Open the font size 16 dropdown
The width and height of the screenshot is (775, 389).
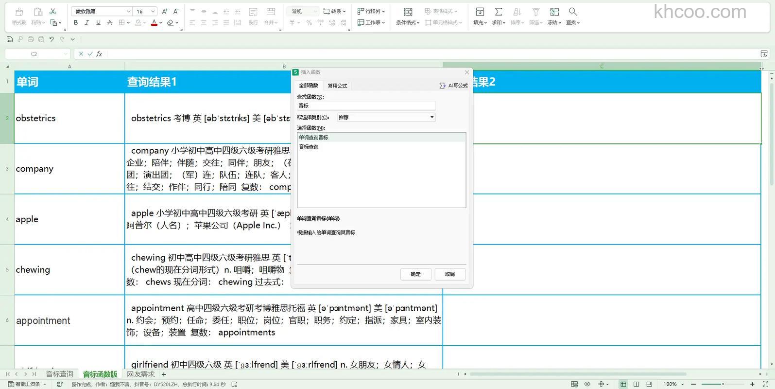153,11
